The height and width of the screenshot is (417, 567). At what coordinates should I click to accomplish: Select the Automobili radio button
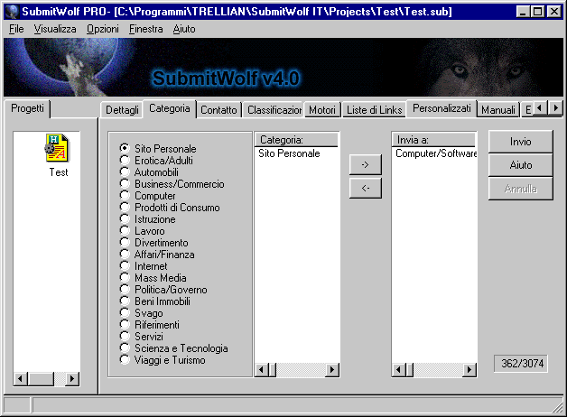coord(125,171)
